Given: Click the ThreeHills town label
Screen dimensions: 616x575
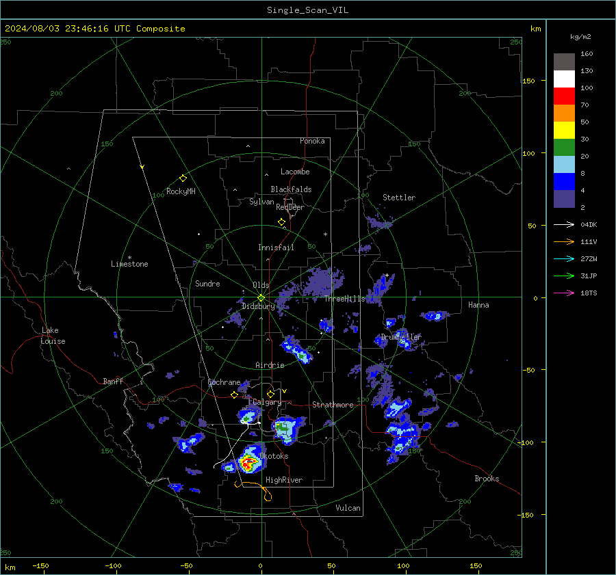Looking at the screenshot, I should tap(344, 299).
